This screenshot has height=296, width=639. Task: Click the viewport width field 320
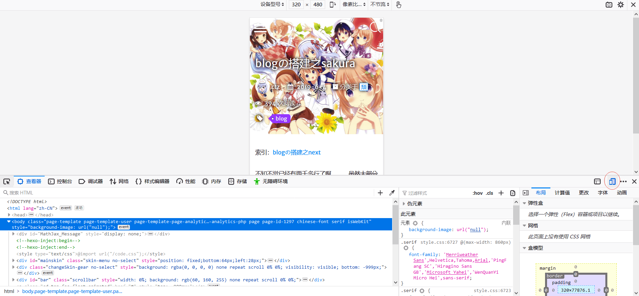tap(296, 5)
